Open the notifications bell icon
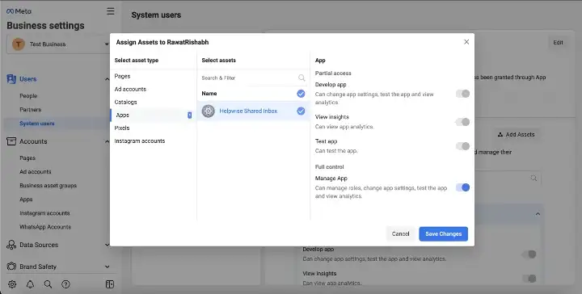Image resolution: width=582 pixels, height=294 pixels. tap(30, 284)
